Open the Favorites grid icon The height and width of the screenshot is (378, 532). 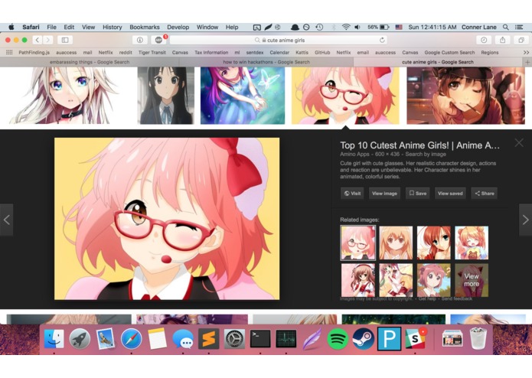(x=9, y=52)
